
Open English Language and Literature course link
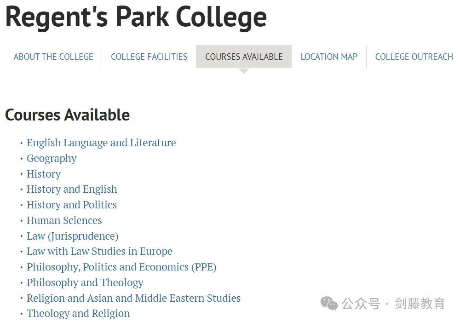point(101,143)
